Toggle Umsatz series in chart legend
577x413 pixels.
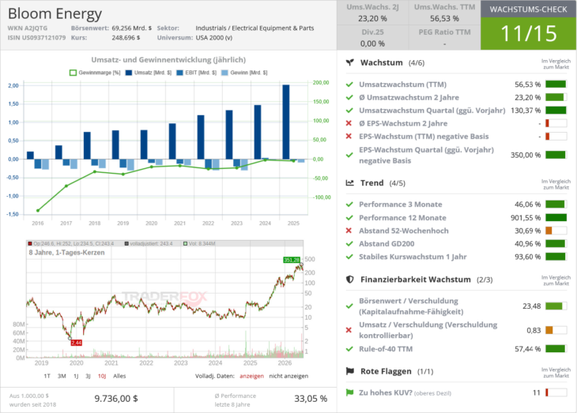click(x=149, y=73)
